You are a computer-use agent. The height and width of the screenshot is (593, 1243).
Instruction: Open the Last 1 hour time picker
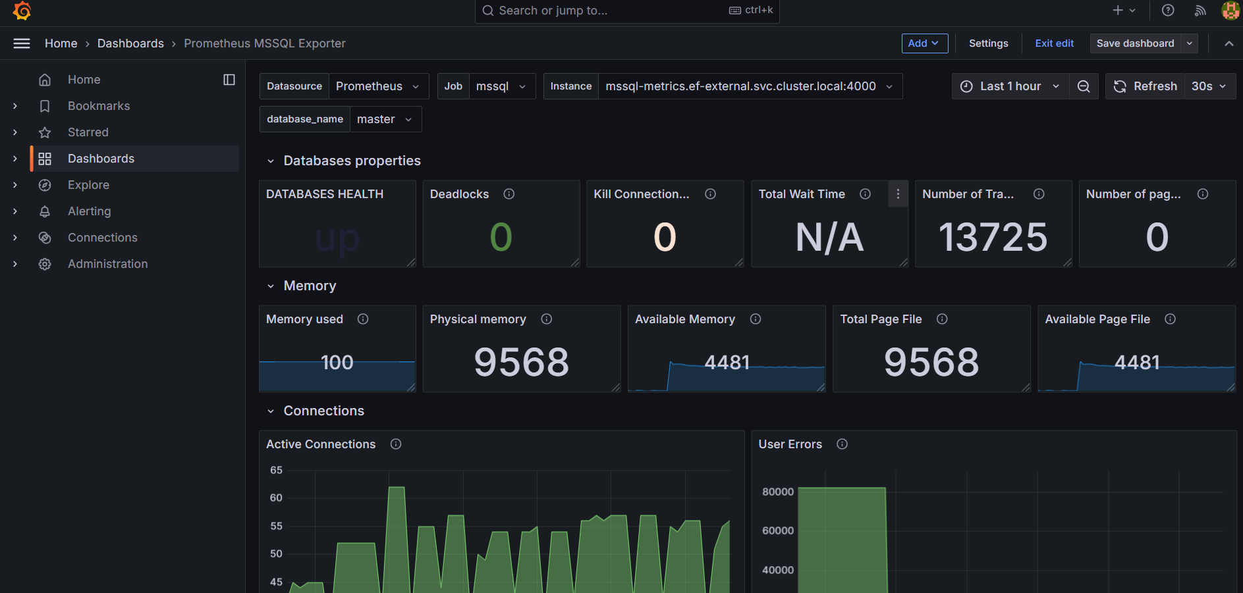click(x=1010, y=86)
